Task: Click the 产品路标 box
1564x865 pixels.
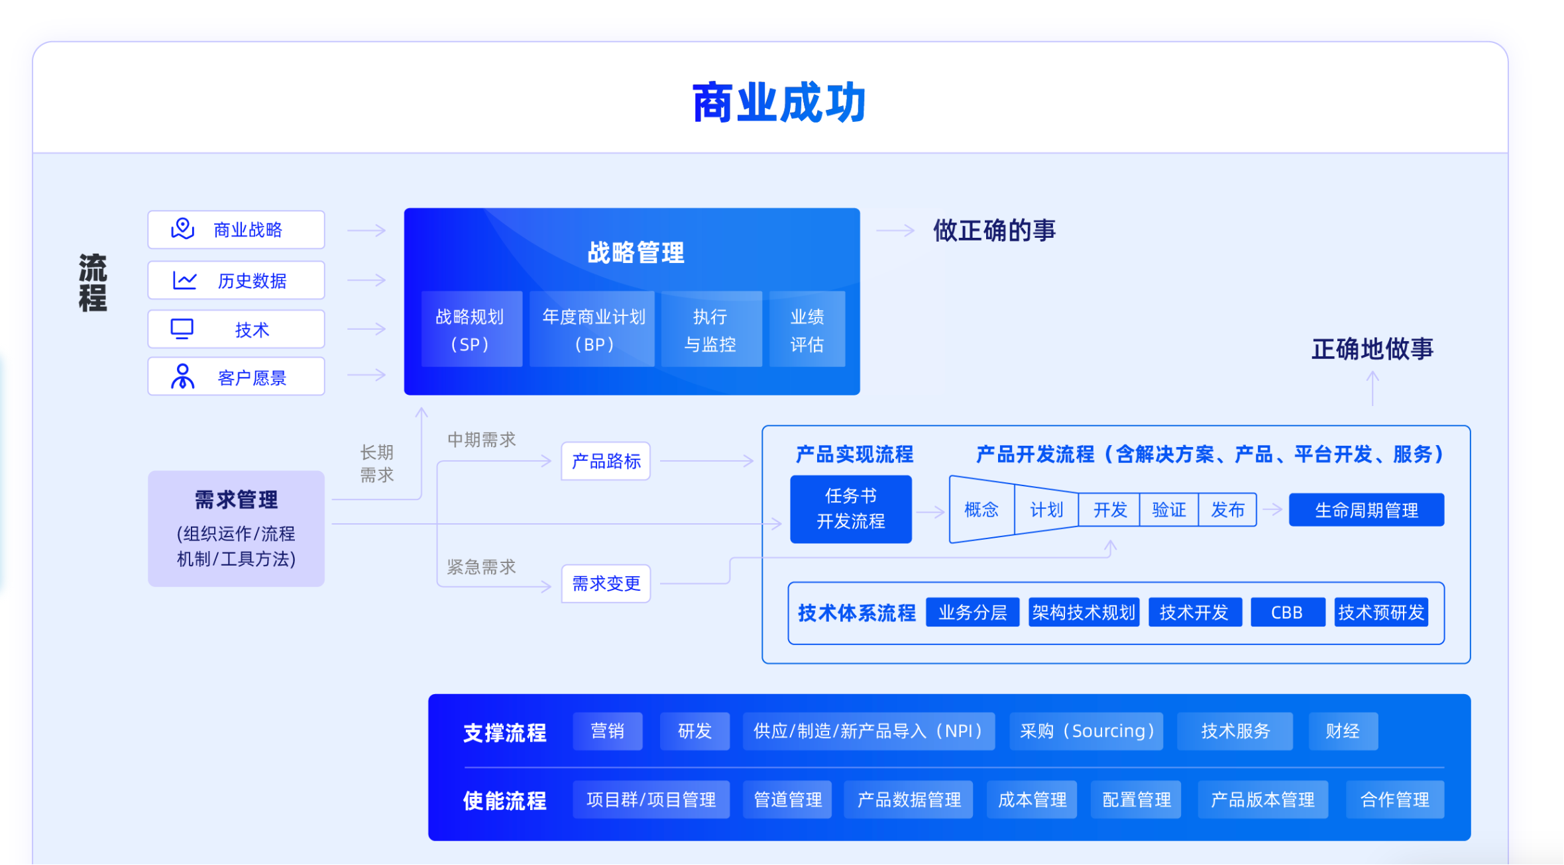Action: tap(606, 461)
